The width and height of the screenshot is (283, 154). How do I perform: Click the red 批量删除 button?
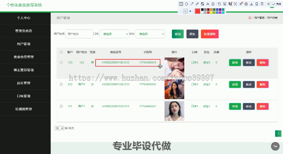[209, 34]
